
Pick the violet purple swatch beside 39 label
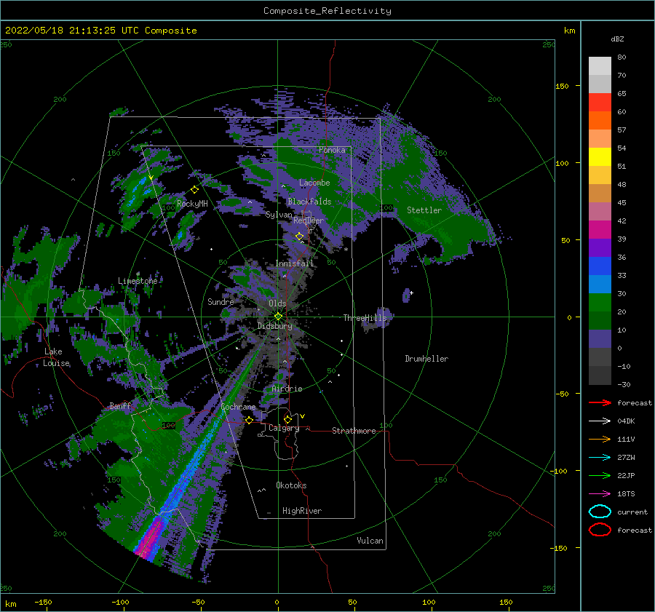(x=600, y=247)
